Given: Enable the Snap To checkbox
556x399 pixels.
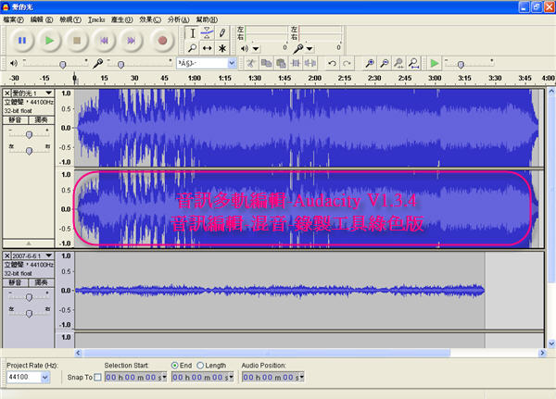Looking at the screenshot, I should 98,378.
